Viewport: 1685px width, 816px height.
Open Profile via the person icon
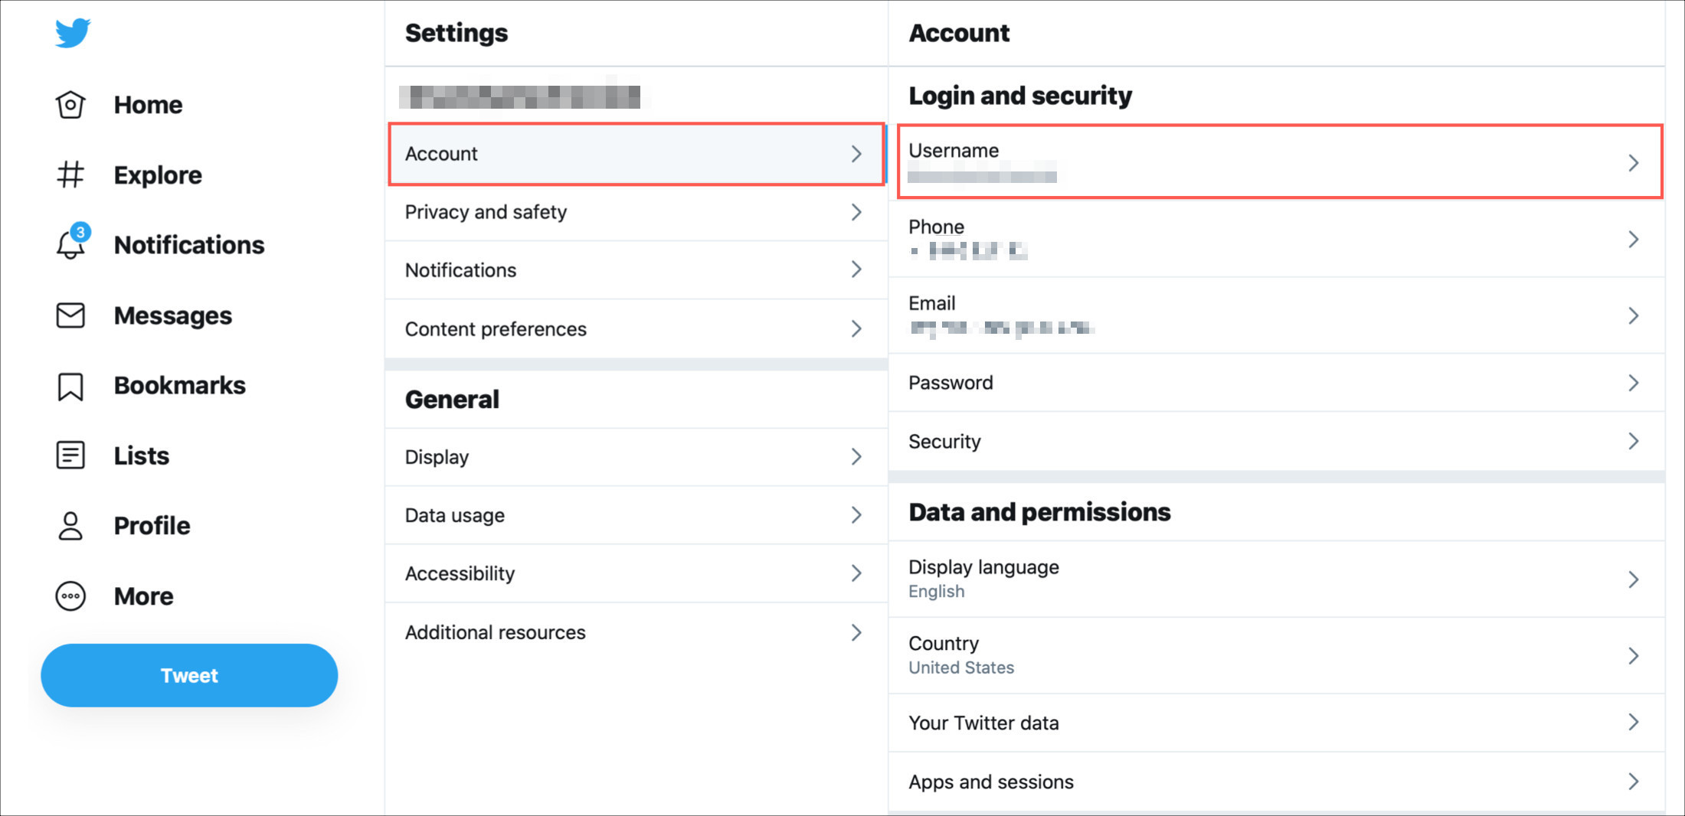(70, 526)
